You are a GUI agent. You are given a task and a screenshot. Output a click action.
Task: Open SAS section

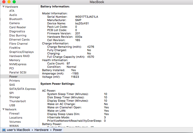pyautogui.click(x=12, y=85)
